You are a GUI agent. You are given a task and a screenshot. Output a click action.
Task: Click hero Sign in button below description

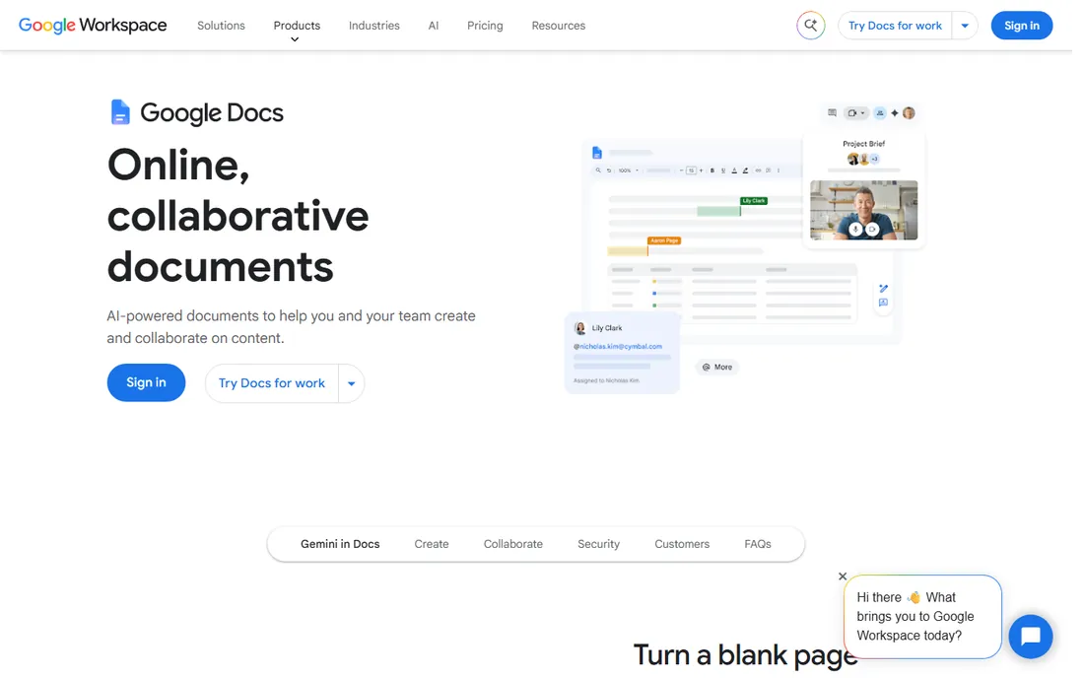146,382
